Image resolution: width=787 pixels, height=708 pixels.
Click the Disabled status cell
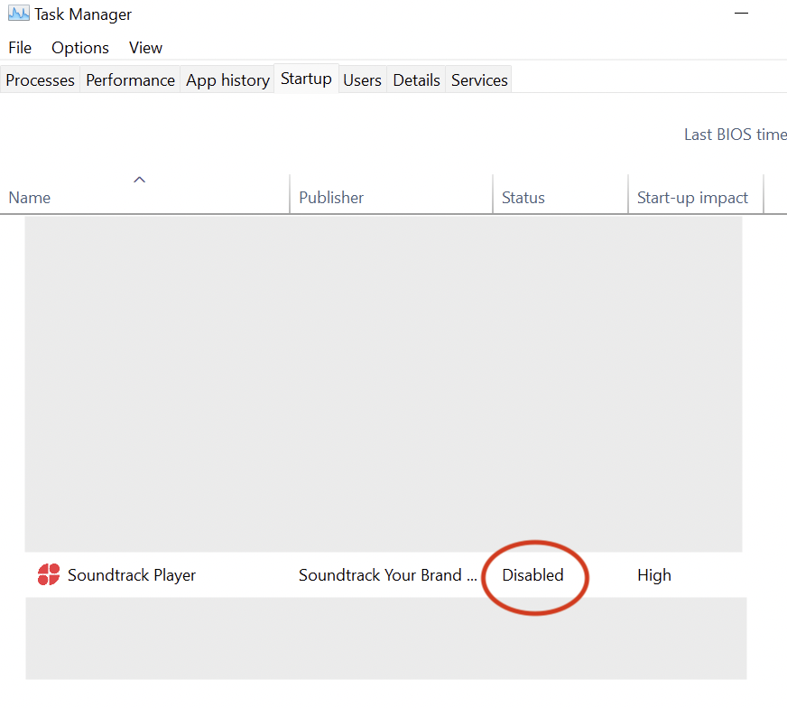click(x=533, y=575)
